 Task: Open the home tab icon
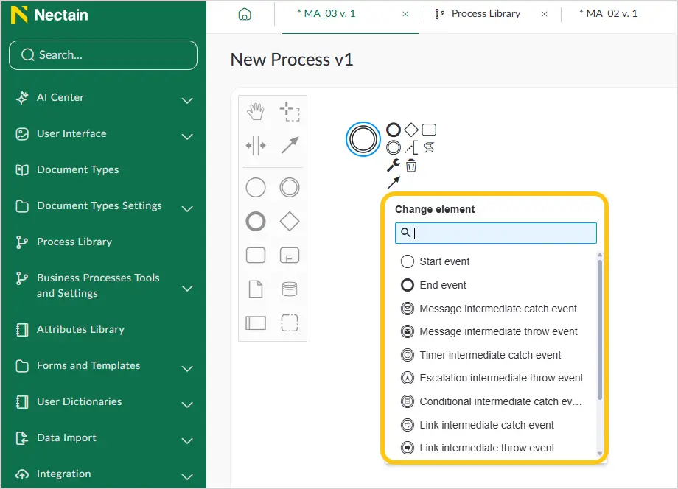(x=245, y=14)
